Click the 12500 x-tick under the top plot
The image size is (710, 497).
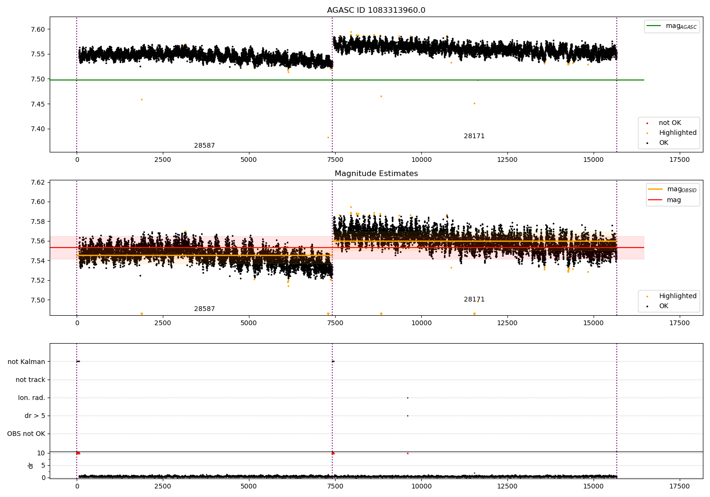(507, 160)
